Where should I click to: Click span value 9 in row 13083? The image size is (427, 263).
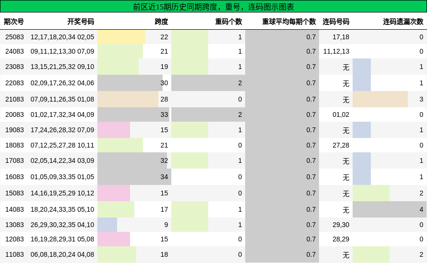click(166, 225)
